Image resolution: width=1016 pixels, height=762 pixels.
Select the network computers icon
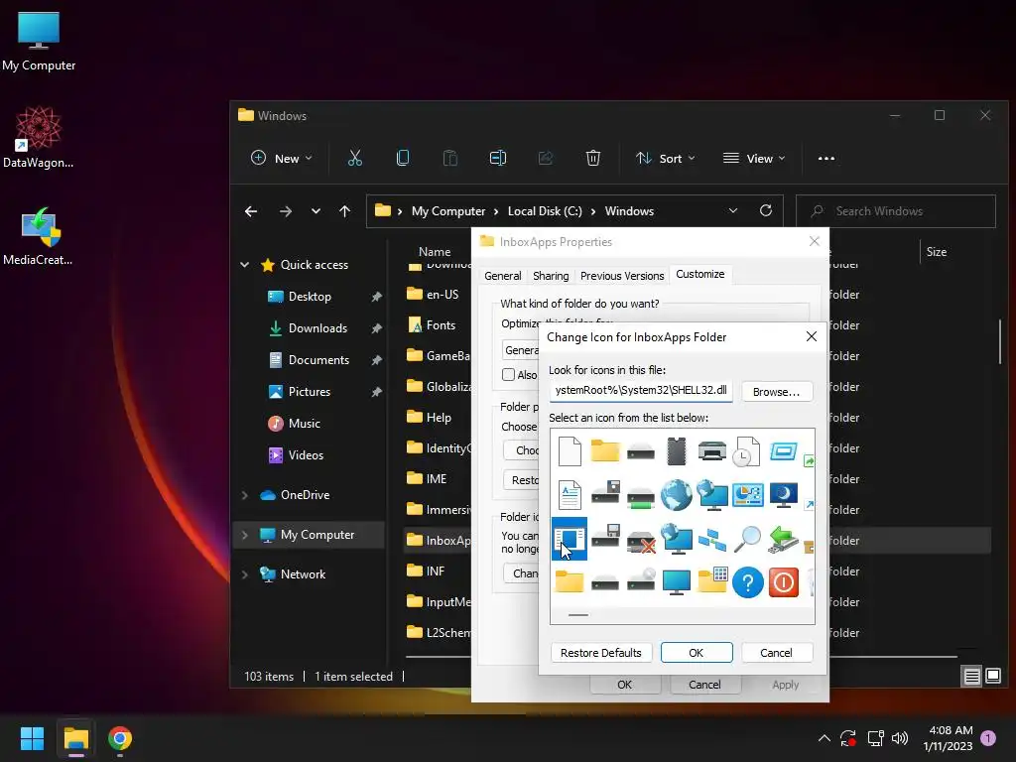(x=712, y=539)
